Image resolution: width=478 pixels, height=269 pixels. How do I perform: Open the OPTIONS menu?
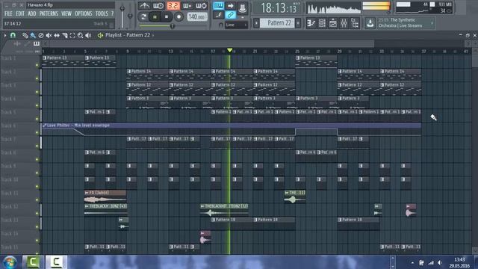coord(84,13)
